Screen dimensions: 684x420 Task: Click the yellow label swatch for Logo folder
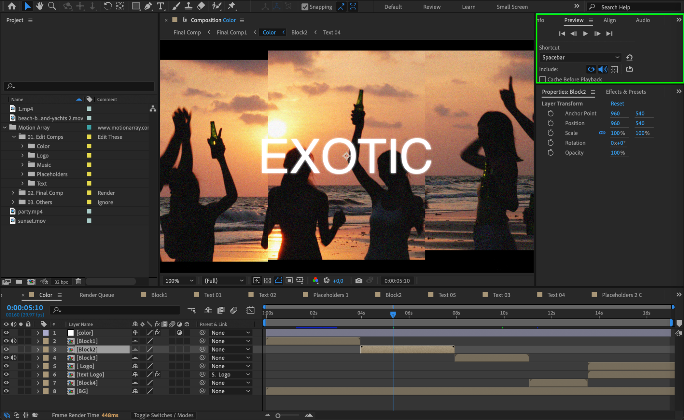pos(89,155)
